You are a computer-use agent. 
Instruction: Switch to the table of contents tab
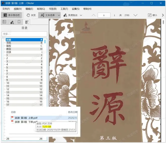point(27,22)
